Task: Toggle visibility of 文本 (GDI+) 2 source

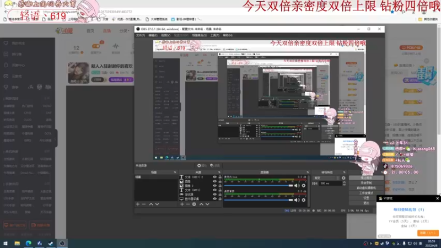Action: pos(214,177)
